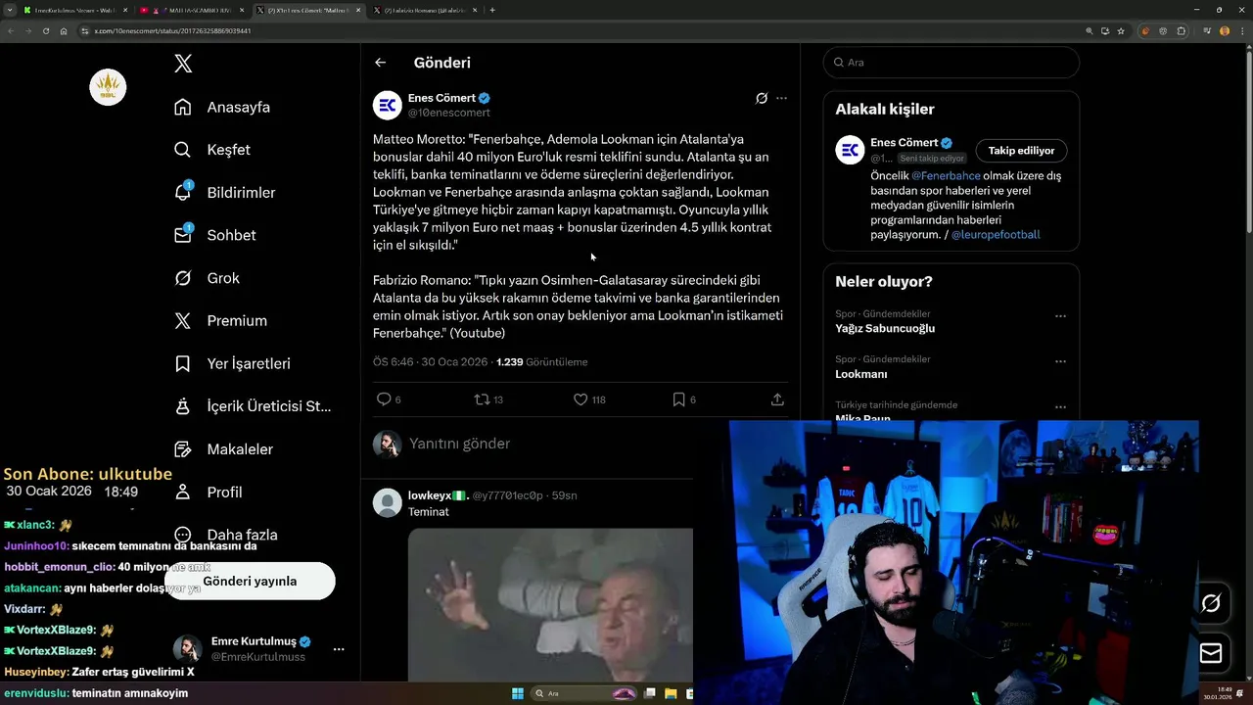1253x705 pixels.
Task: Open Profil page
Action: click(208, 492)
